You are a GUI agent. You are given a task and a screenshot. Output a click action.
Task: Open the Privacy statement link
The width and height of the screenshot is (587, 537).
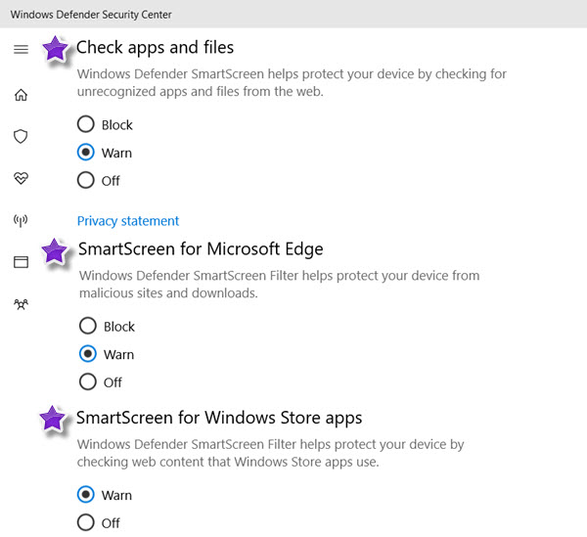coord(128,221)
